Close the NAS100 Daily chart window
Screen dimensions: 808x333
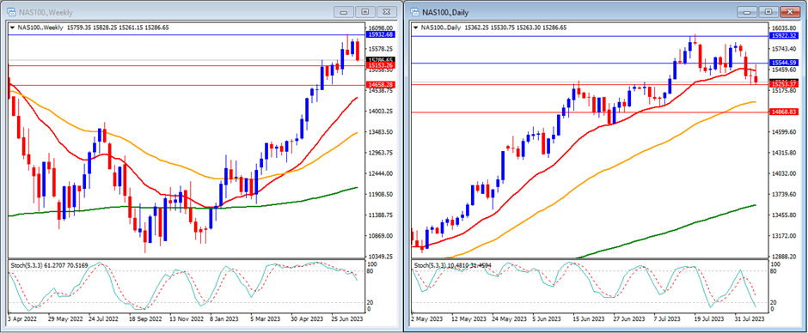pos(790,12)
